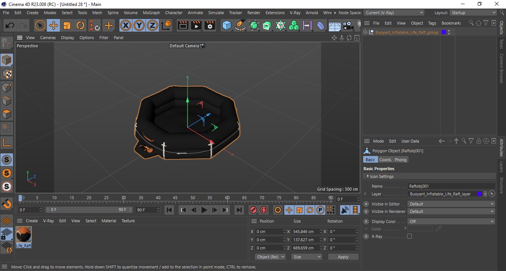This screenshot has width=506, height=271.
Task: Select Texture mode checkered cube icon
Action: point(6,74)
